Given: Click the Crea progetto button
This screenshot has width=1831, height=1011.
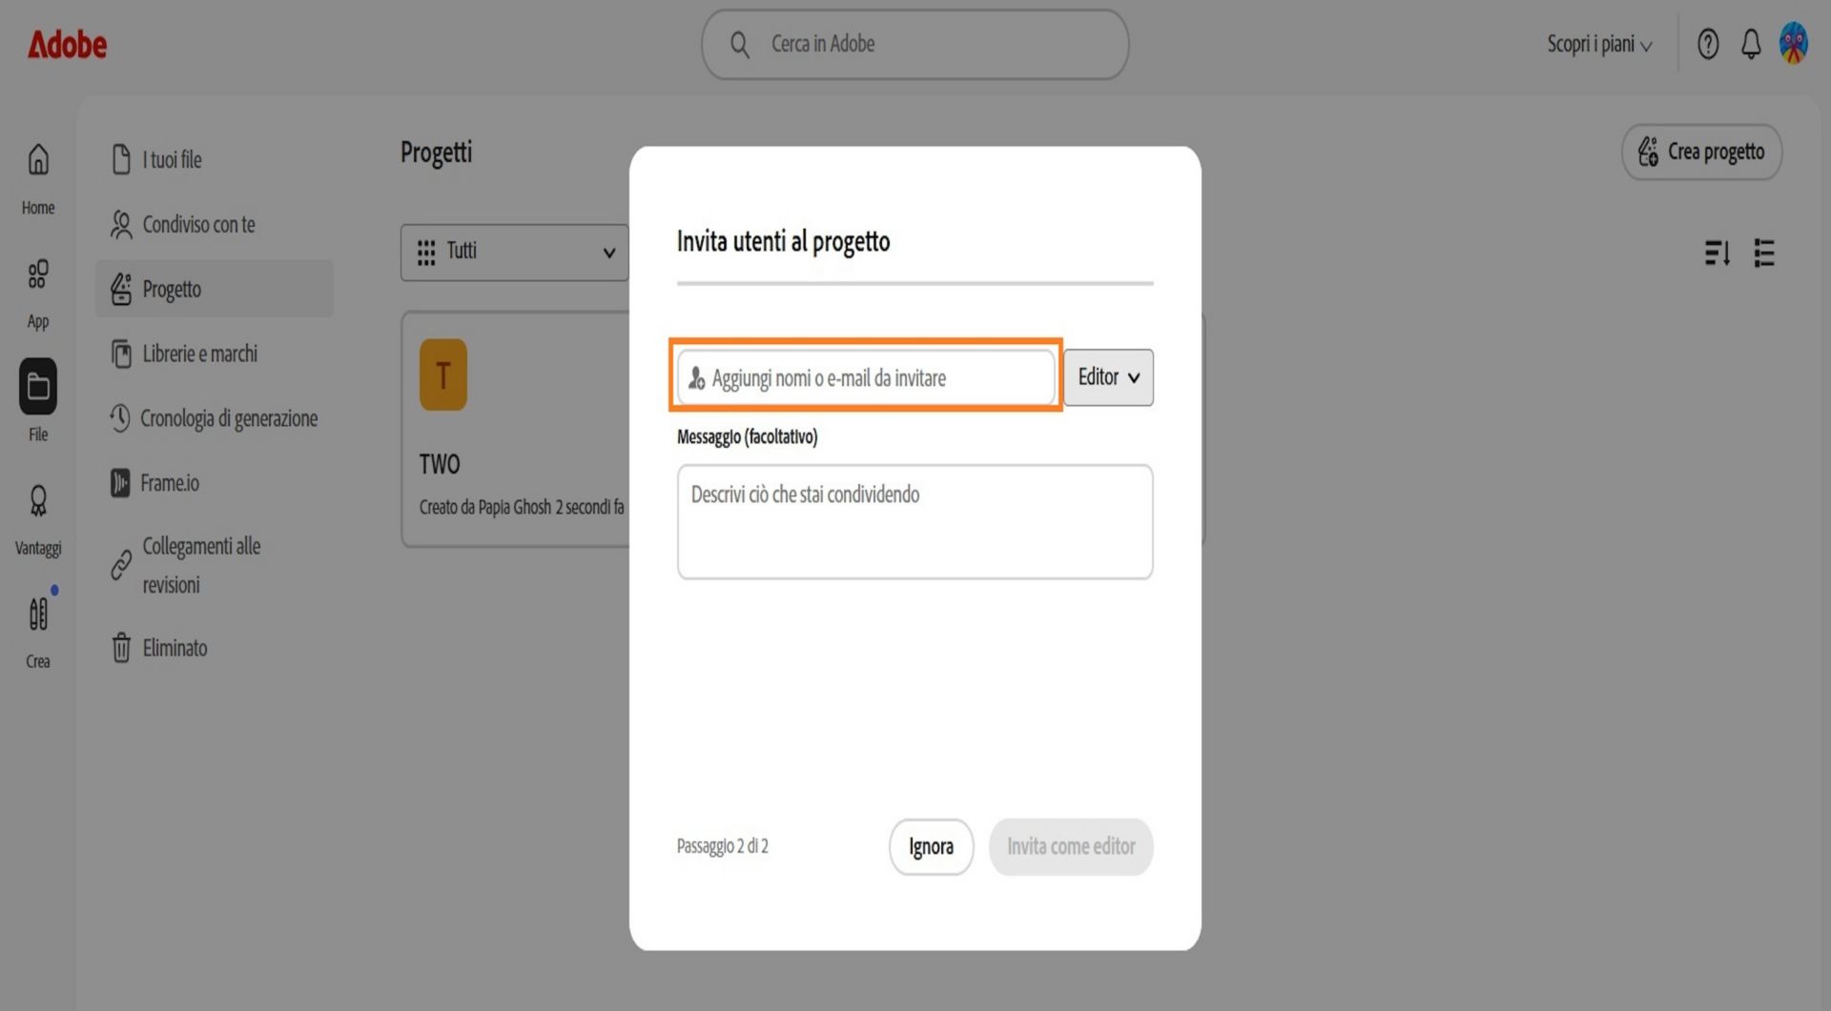Looking at the screenshot, I should click(1701, 152).
